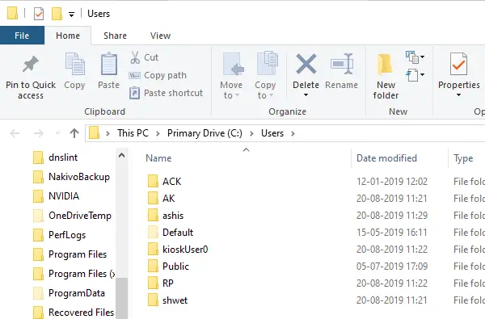This screenshot has width=485, height=319.
Task: Select Program Files in navigation pane
Action: 78,254
